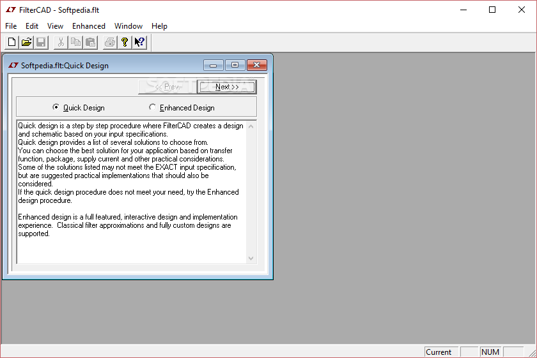The width and height of the screenshot is (537, 358).
Task: Click the Softpedia.flt child window logo icon
Action: [13, 65]
